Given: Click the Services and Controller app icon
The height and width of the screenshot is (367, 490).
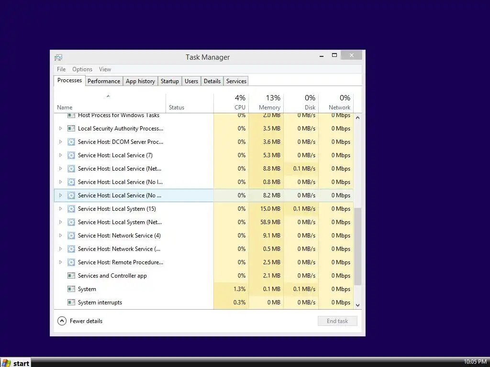Looking at the screenshot, I should pyautogui.click(x=71, y=276).
